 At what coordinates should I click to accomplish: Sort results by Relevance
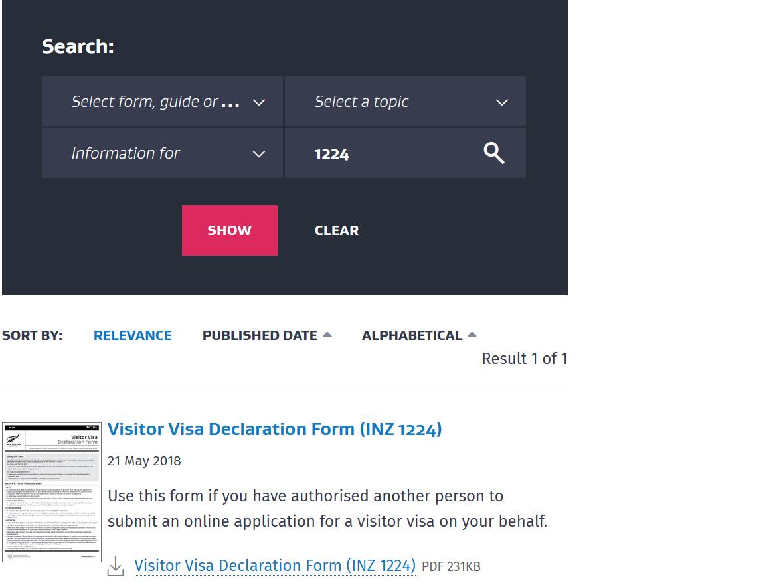132,335
